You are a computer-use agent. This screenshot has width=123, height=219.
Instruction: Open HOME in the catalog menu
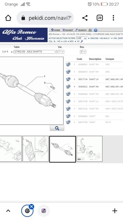pos(55,30)
